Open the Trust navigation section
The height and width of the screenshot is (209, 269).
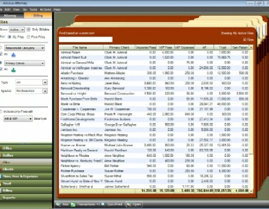click(26, 183)
